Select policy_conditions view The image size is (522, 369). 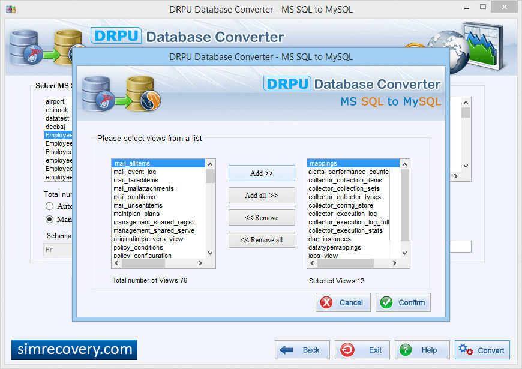click(158, 247)
